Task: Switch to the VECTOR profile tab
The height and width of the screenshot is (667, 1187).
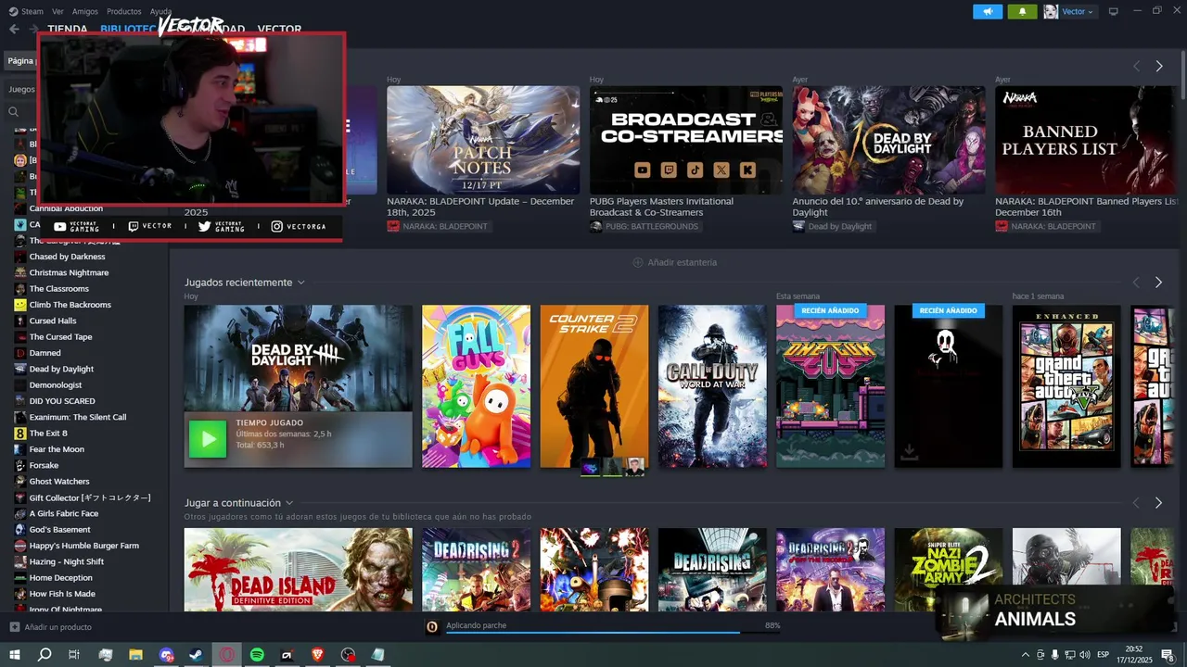Action: pos(279,30)
